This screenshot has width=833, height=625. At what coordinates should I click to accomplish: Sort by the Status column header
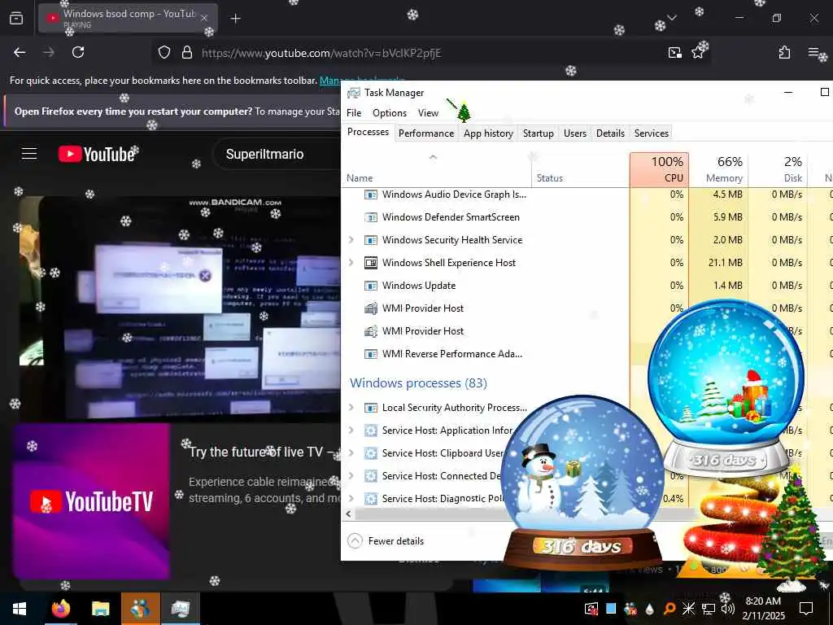click(580, 170)
